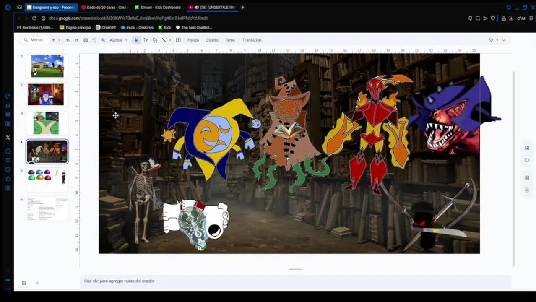Click the browser tab search magnifier

coord(509,8)
